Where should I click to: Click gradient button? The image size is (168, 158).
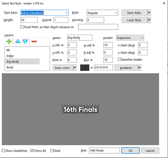pyautogui.click(x=126, y=68)
